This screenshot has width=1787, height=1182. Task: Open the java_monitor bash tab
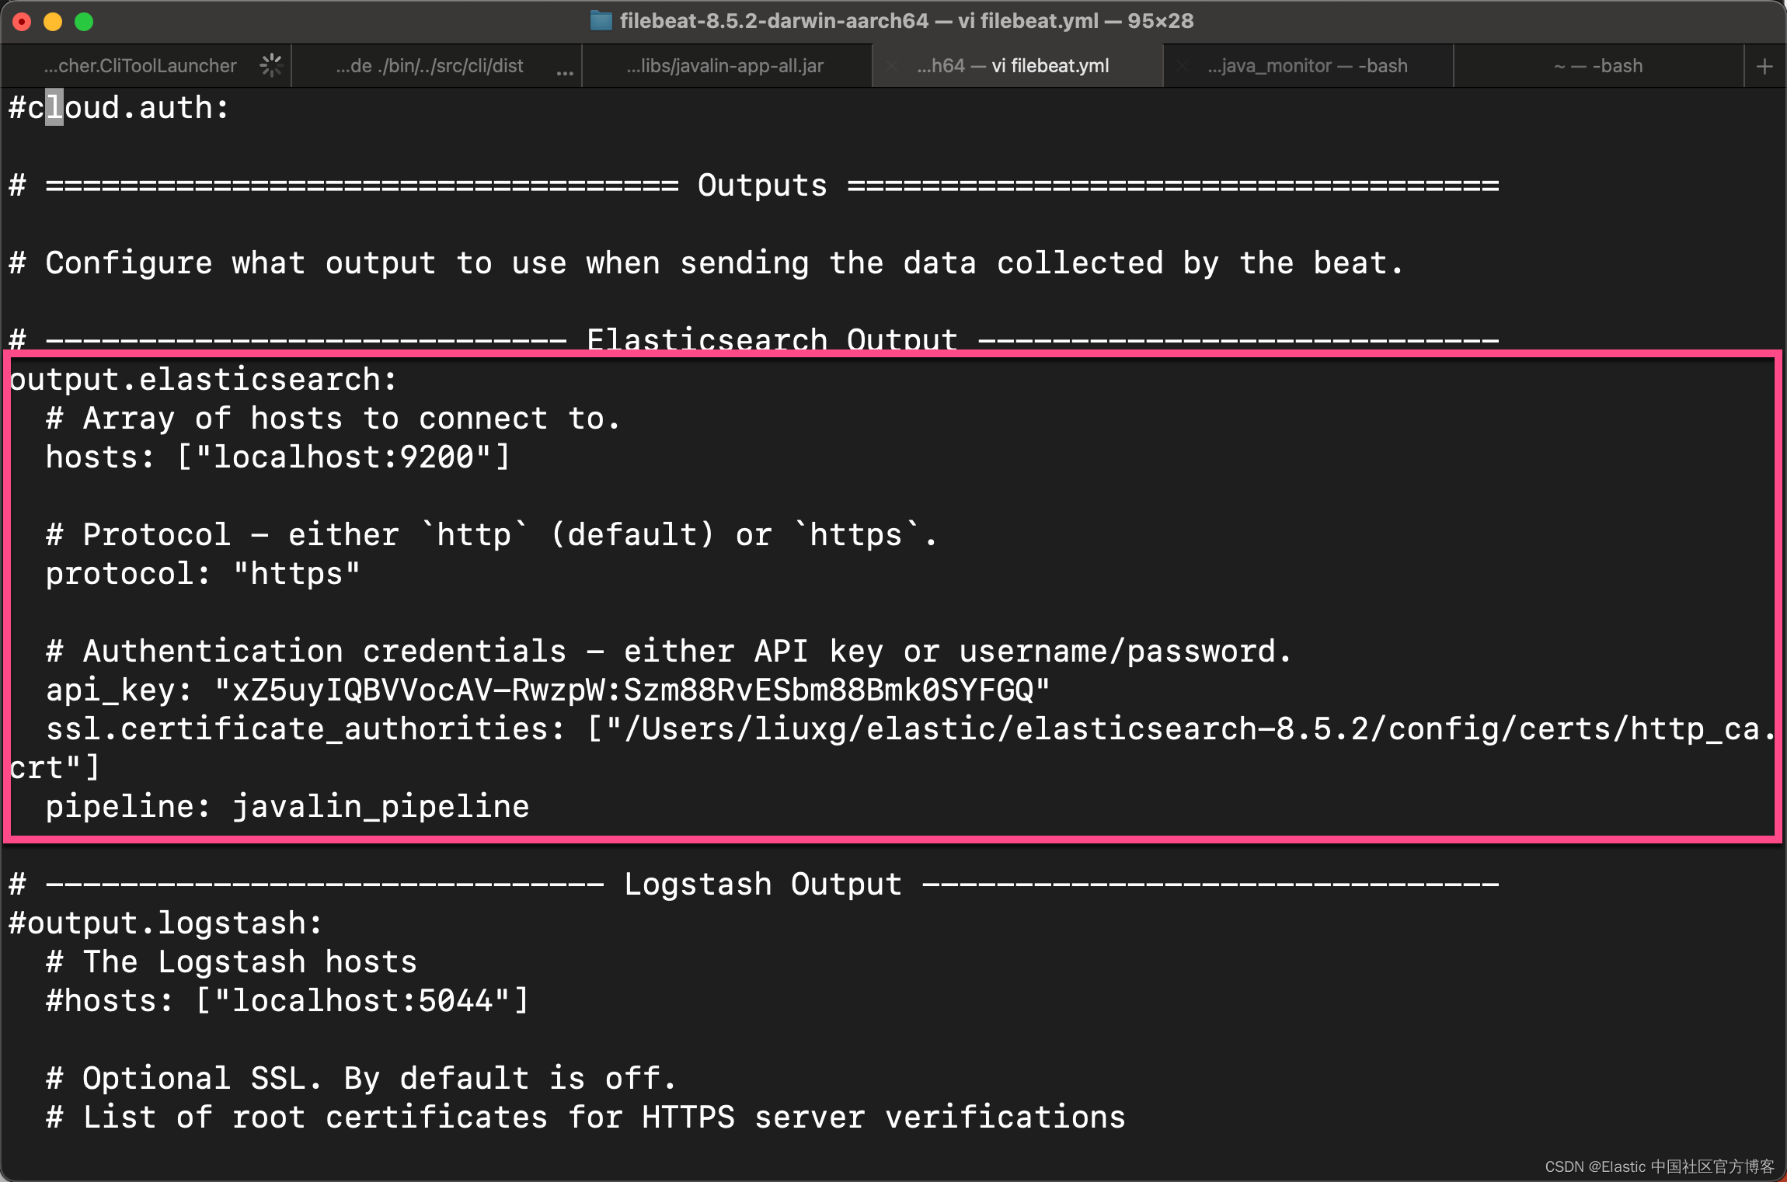[x=1307, y=67]
